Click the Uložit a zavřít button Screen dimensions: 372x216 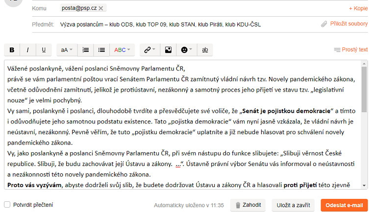pyautogui.click(x=293, y=205)
